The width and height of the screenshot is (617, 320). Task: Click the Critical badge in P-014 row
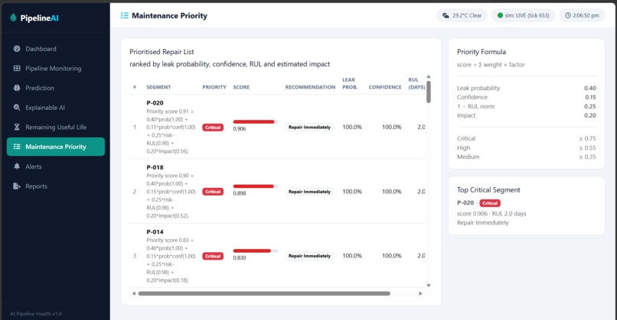point(213,256)
